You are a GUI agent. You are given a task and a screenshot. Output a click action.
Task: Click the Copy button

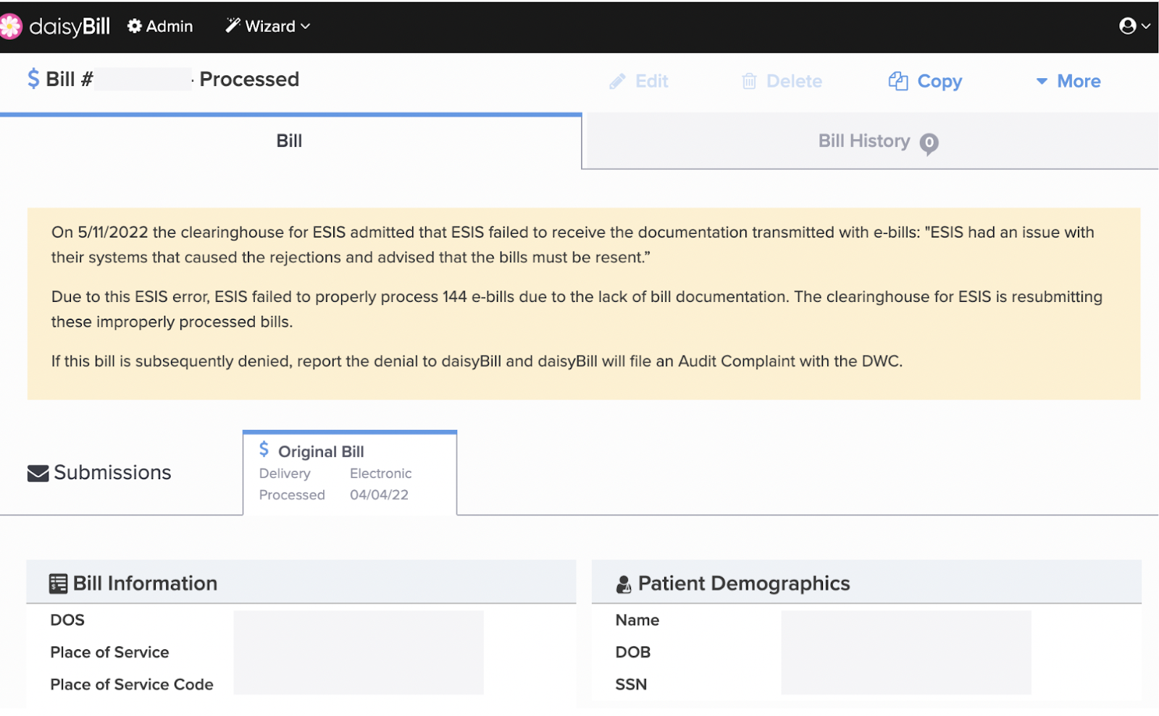[925, 81]
